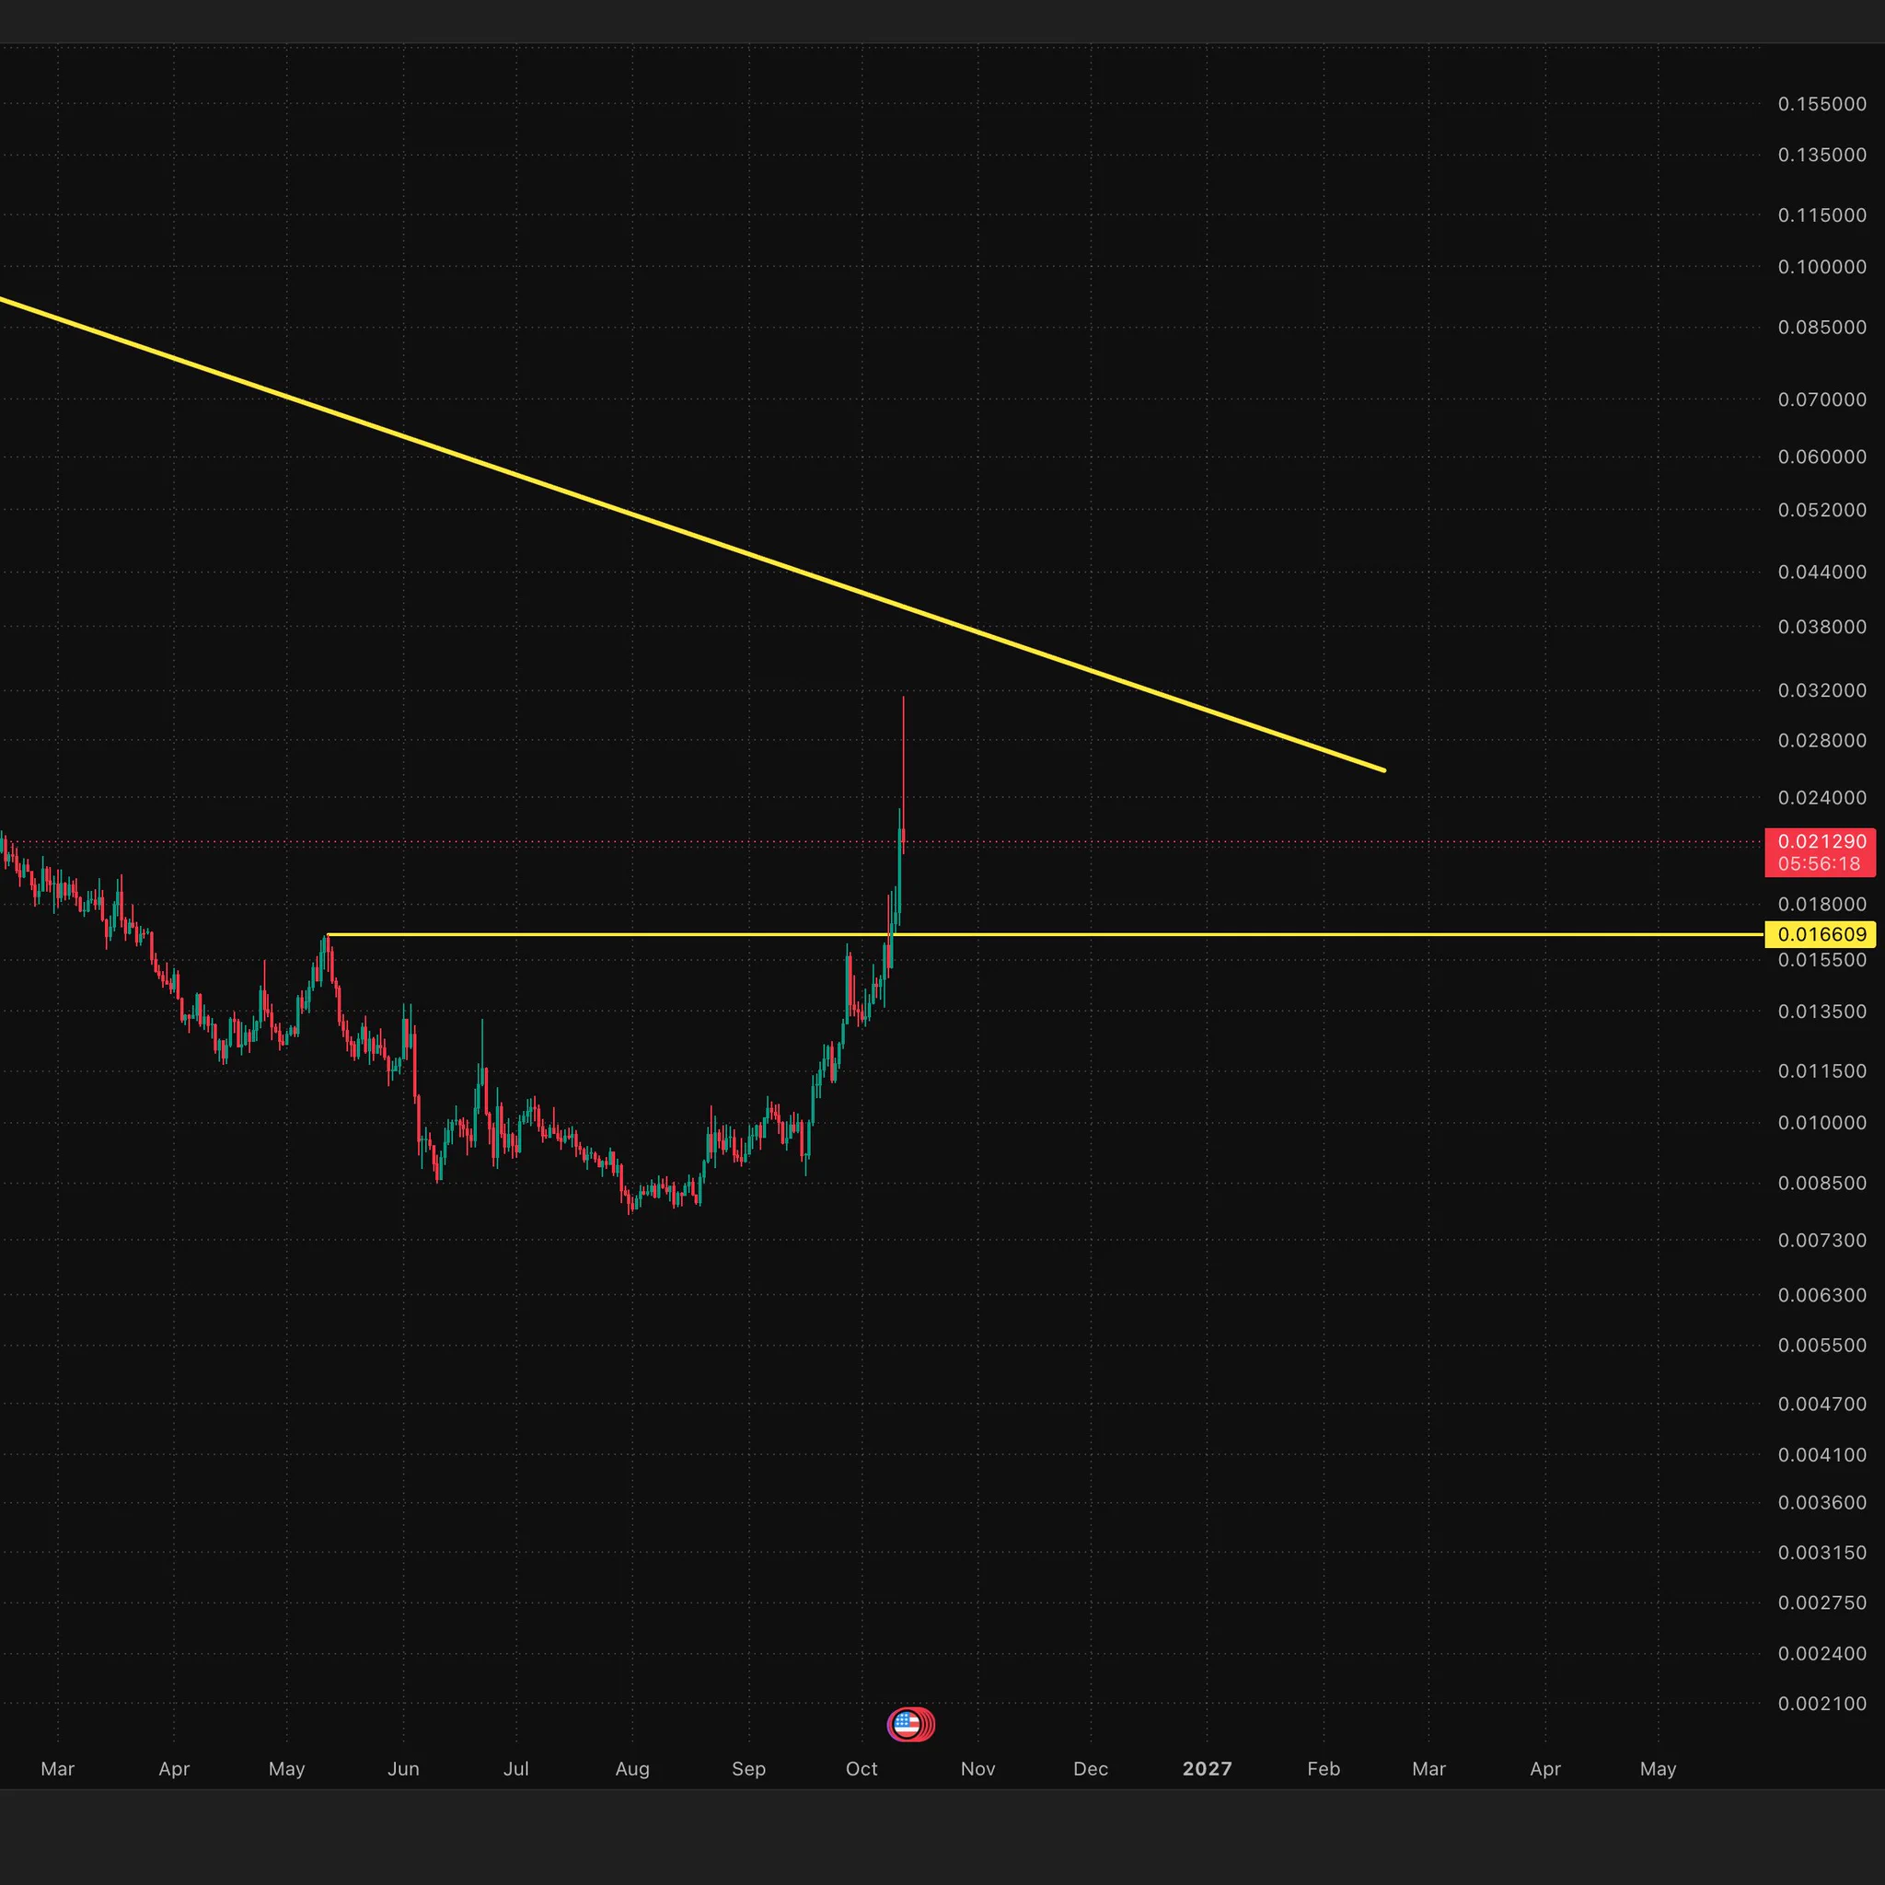Click the Nov label on time axis
The height and width of the screenshot is (1885, 1885).
click(x=977, y=1769)
